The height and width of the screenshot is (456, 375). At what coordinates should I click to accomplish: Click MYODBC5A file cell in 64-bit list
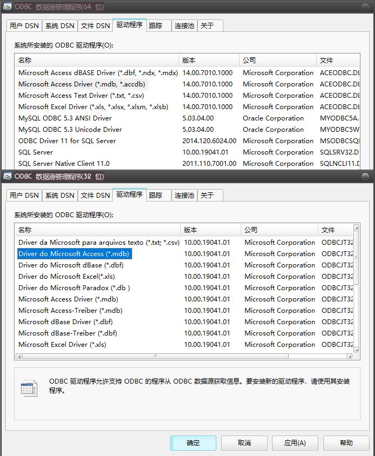pyautogui.click(x=339, y=118)
